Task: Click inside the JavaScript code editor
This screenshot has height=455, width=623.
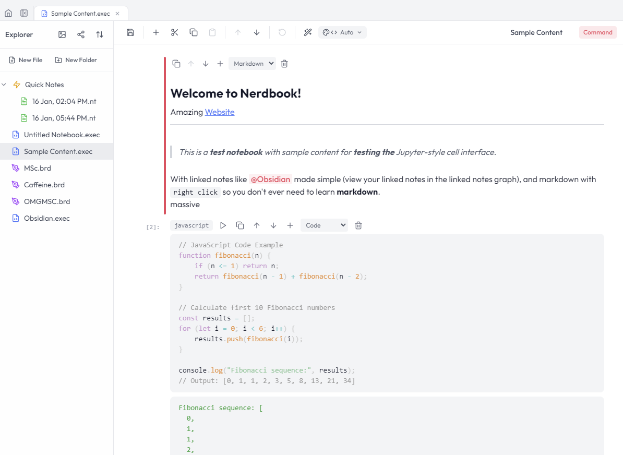Action: coord(387,313)
